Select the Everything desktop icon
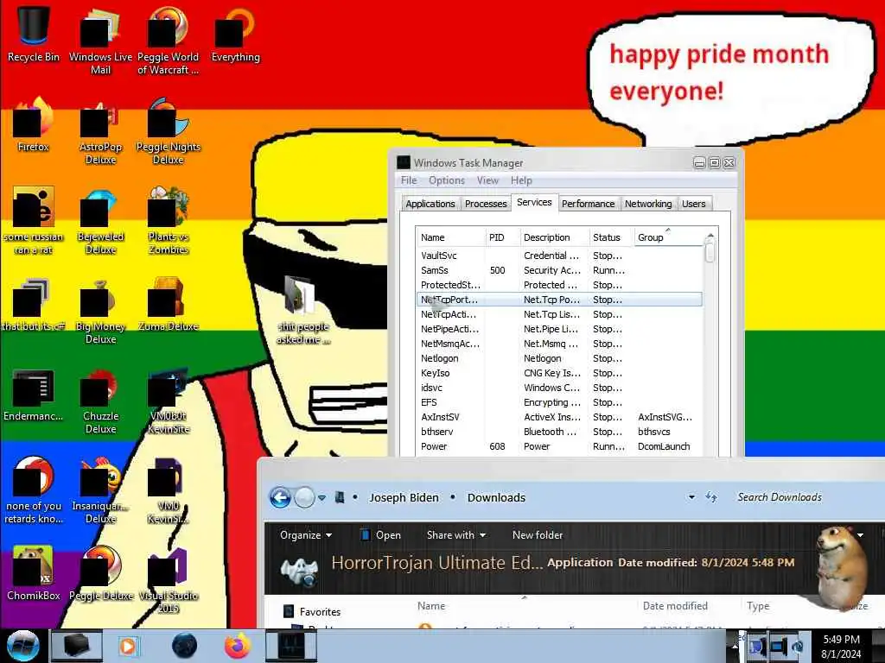This screenshot has width=885, height=663. point(235,34)
